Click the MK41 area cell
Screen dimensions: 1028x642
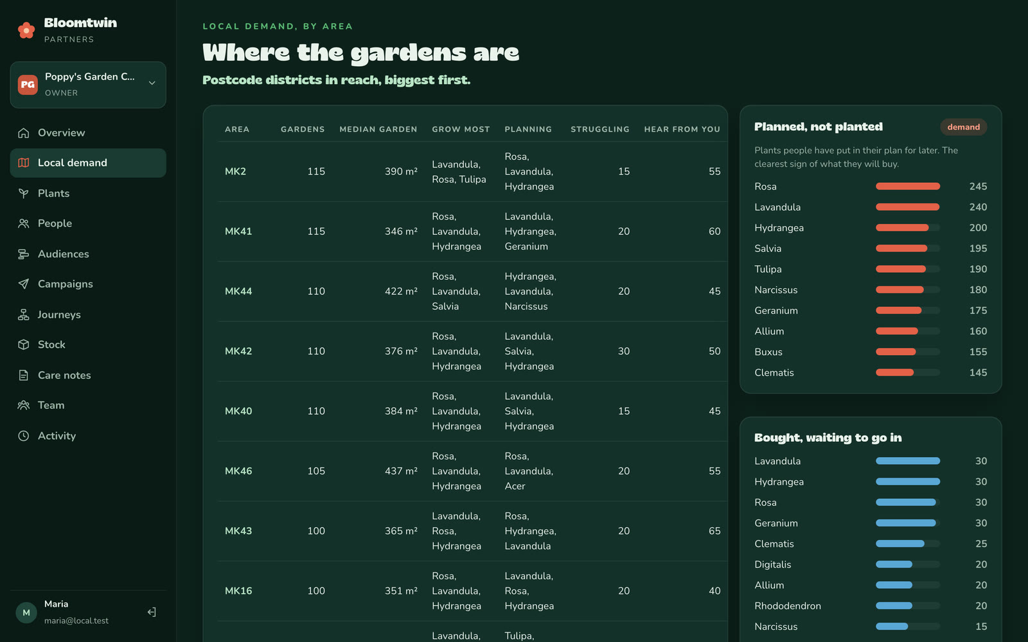point(238,231)
